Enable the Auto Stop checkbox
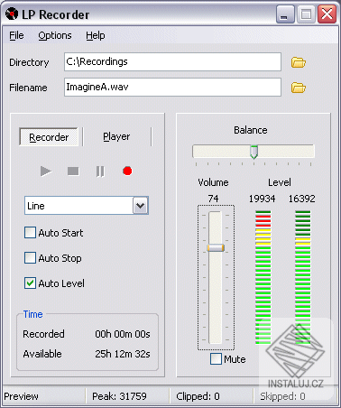Screen dimensions: 341x408 point(30,258)
